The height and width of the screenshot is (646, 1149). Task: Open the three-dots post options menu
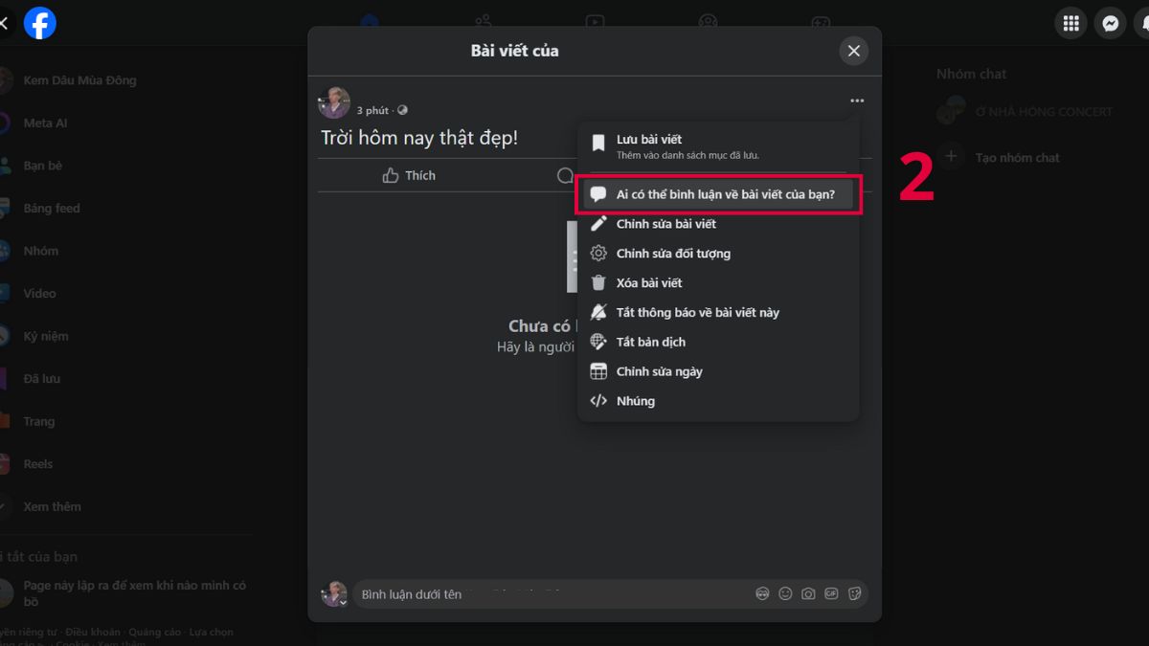pos(856,100)
